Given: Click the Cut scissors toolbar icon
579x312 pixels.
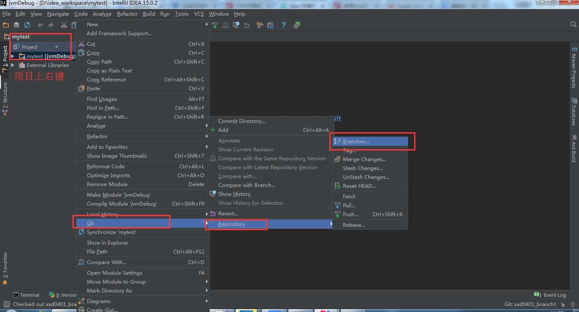Looking at the screenshot, I should coord(64,25).
